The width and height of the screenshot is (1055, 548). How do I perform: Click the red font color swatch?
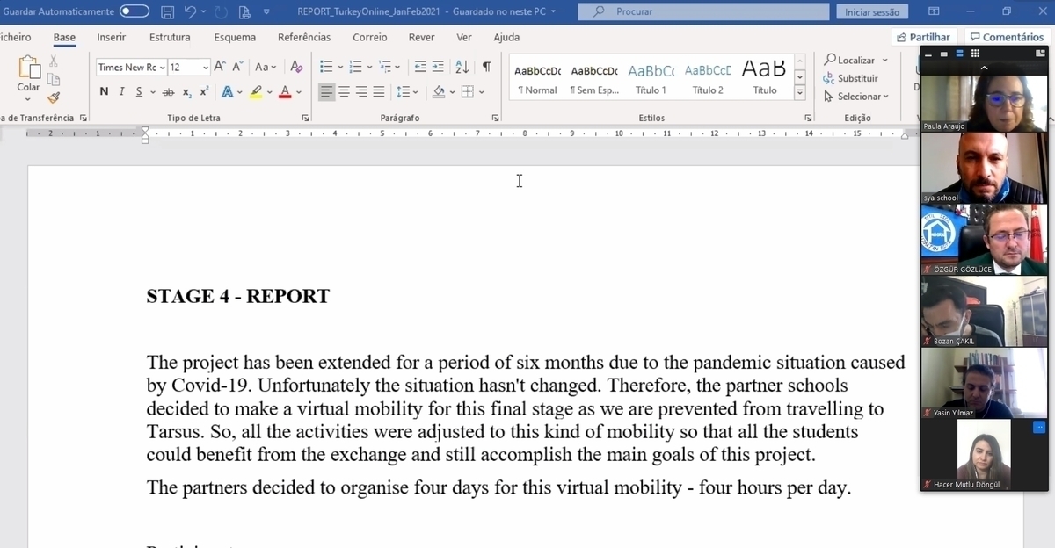[284, 92]
